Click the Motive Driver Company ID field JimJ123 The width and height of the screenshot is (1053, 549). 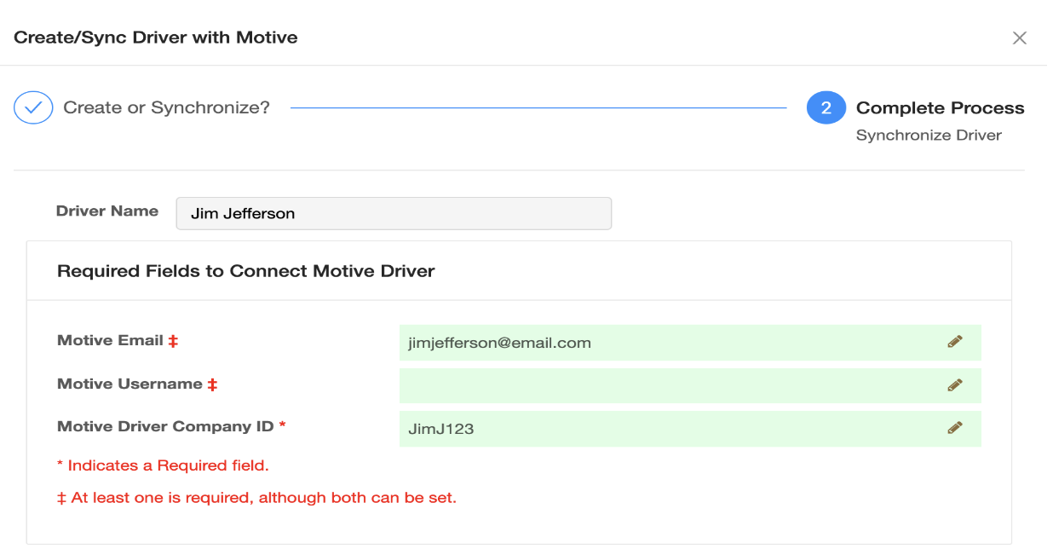[690, 429]
